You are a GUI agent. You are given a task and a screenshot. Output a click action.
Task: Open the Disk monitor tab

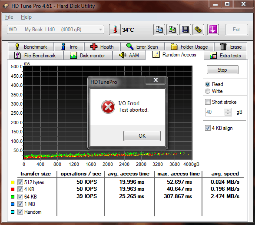point(88,56)
